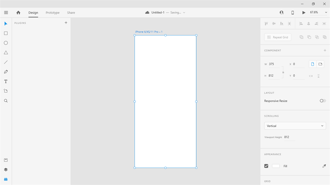
Task: Open the zoom level dropdown arrow
Action: 326,13
